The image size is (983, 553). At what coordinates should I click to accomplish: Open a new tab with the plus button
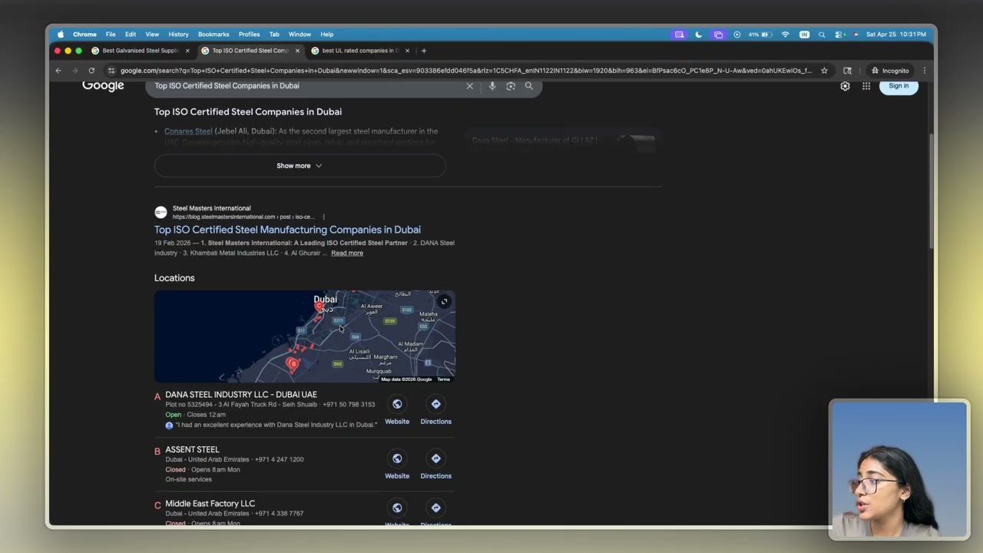click(424, 51)
